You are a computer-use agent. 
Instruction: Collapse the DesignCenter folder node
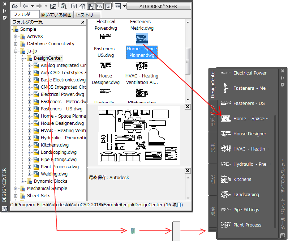(22, 58)
